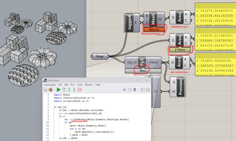The width and height of the screenshot is (236, 141).
Task: Toggle the eye visibility icon in toolbar
Action: [124, 89]
